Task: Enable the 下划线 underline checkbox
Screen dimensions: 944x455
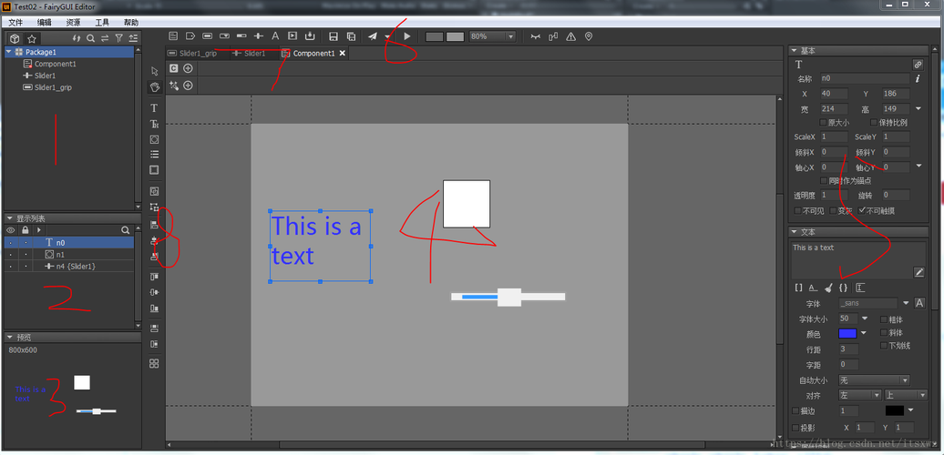Action: [x=884, y=346]
